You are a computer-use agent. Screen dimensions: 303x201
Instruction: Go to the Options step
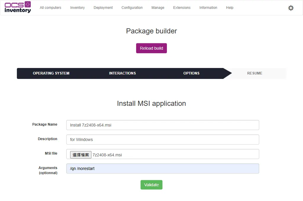191,73
